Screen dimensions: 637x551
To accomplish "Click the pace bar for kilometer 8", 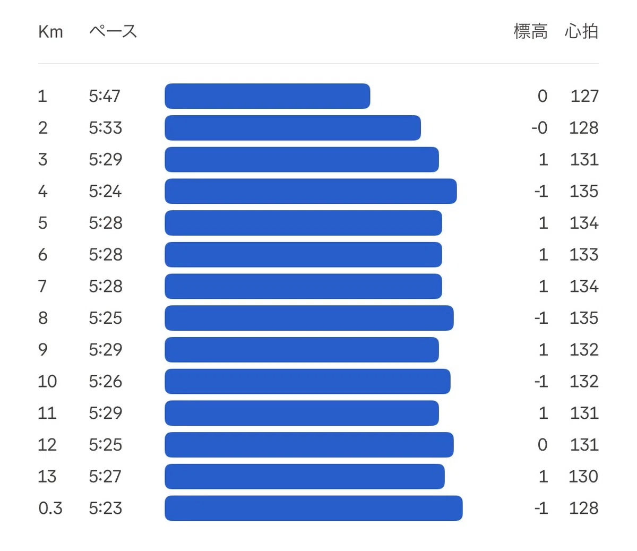I will (309, 318).
